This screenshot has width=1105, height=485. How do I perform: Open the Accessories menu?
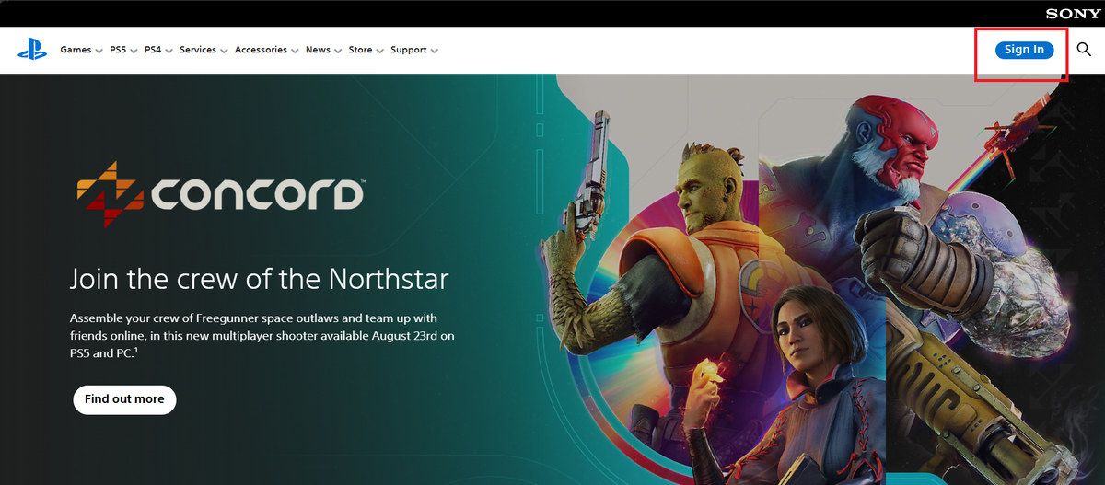point(261,50)
